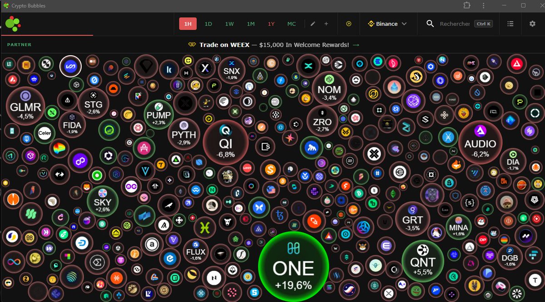Select the SKY +2,6% bubble
The image size is (545, 302).
pyautogui.click(x=103, y=201)
